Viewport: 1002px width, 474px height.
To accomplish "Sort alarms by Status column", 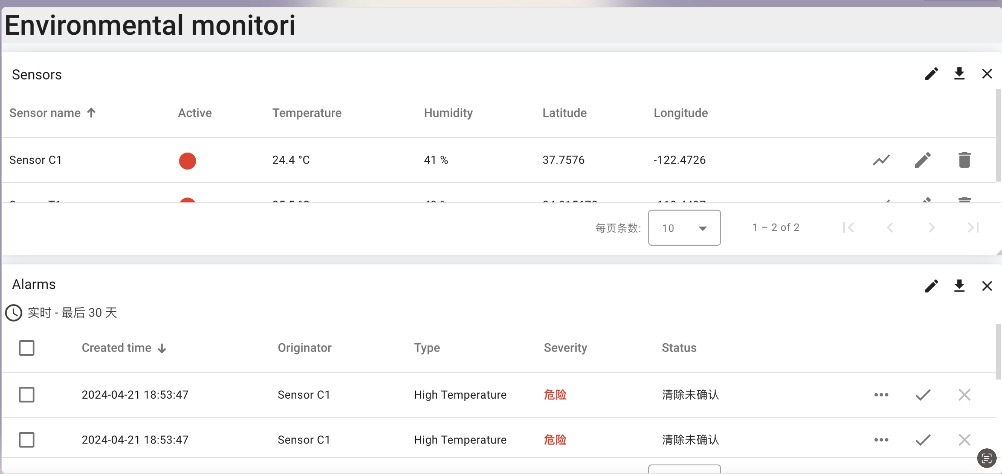I will pos(679,348).
